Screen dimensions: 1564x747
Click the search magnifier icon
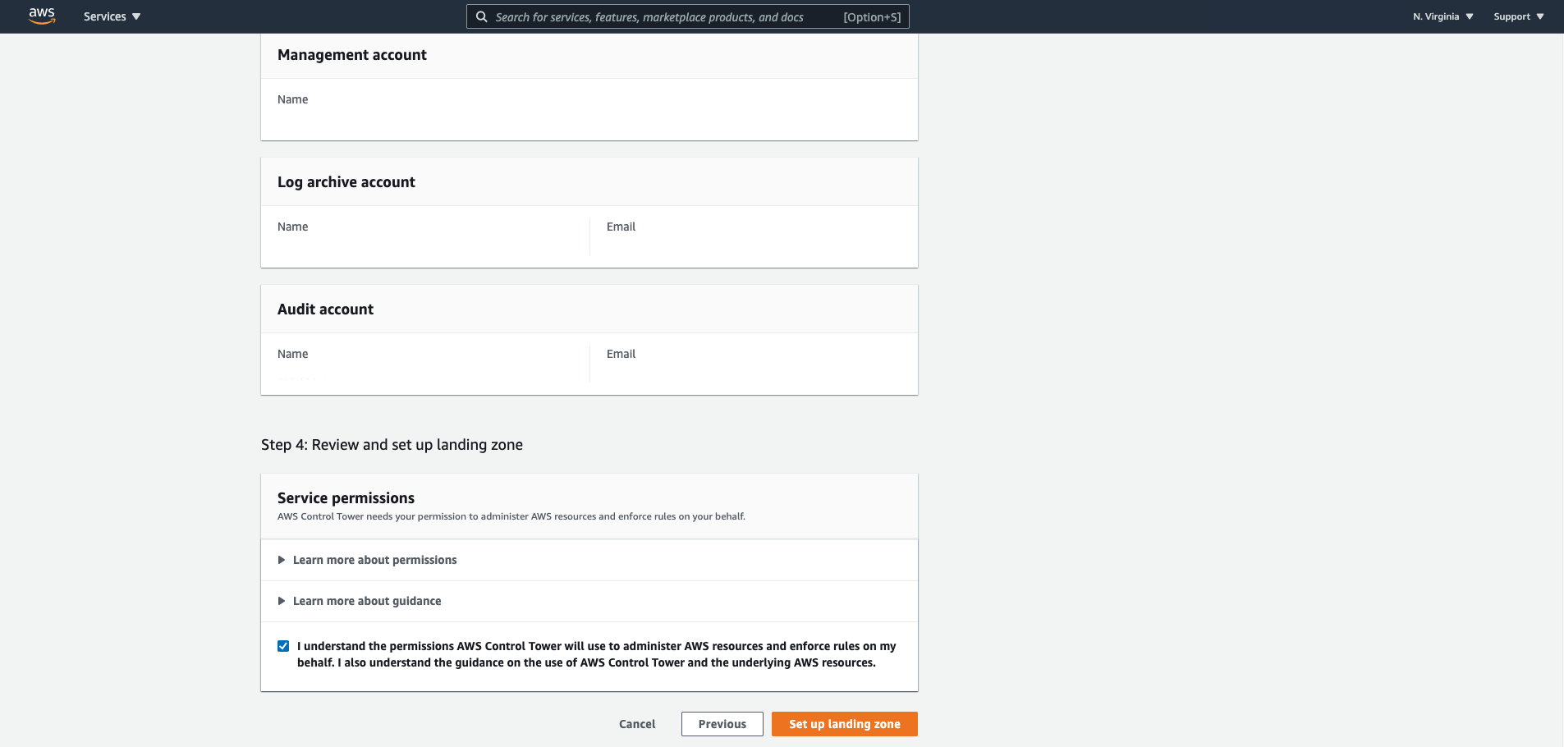(x=482, y=16)
